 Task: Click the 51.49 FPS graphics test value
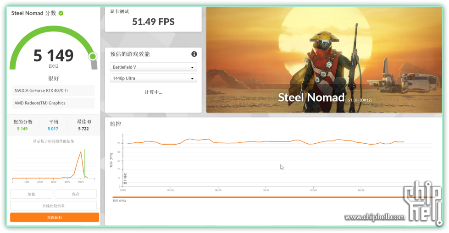coord(153,22)
